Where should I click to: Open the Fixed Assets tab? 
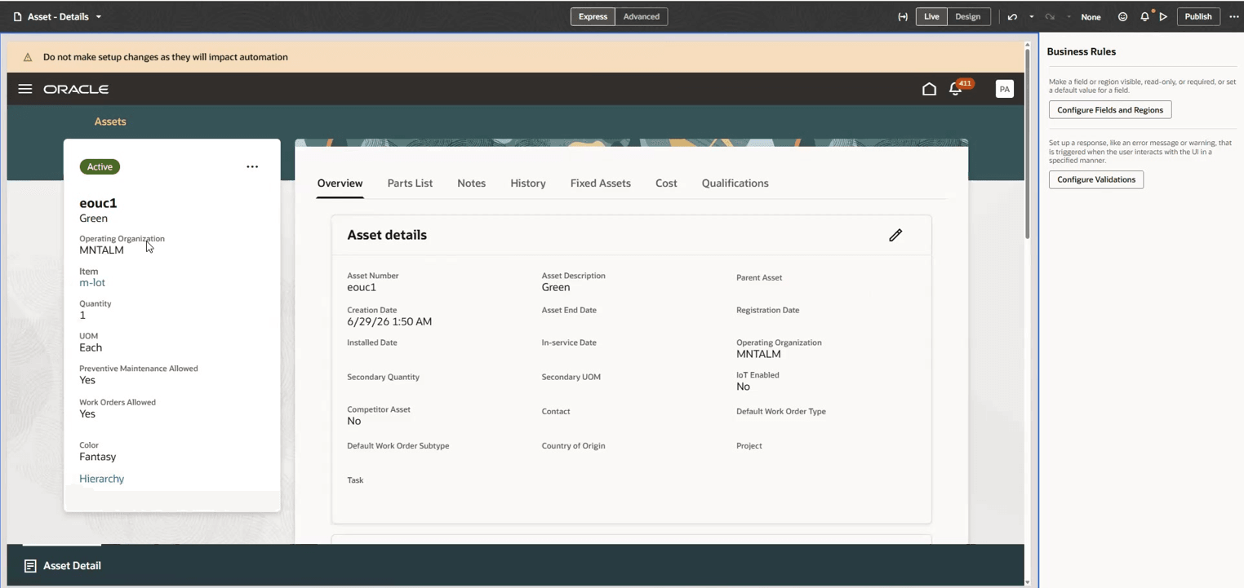pos(601,183)
